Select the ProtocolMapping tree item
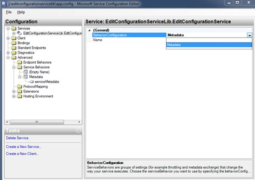Viewport: 255px width, 180px height. coord(35,87)
